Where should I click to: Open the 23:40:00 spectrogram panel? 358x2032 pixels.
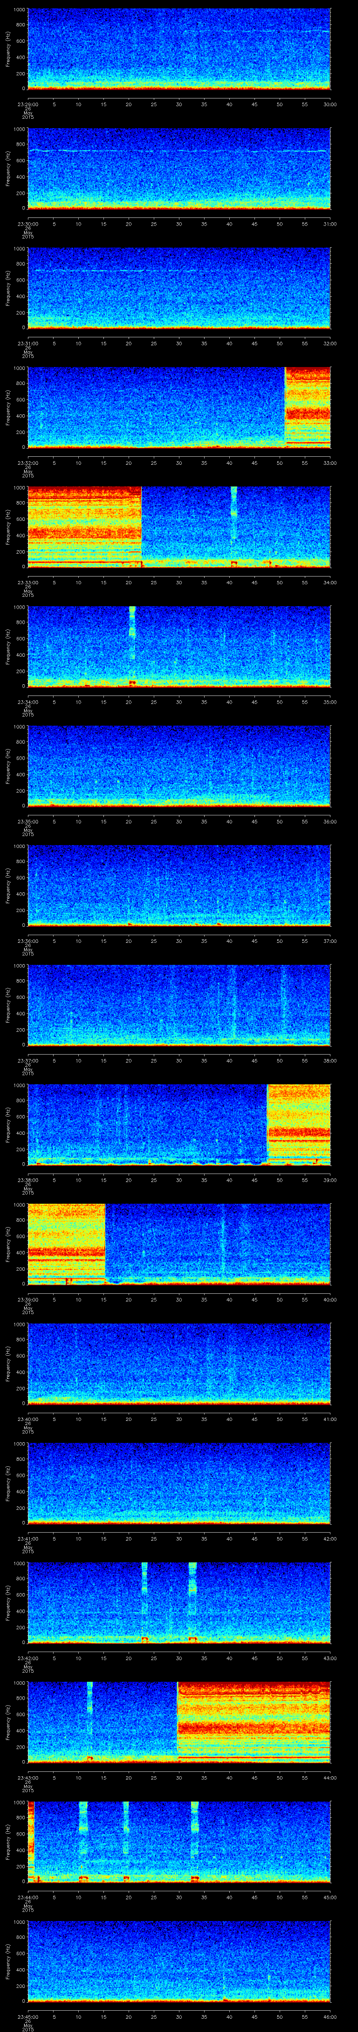[x=179, y=1363]
